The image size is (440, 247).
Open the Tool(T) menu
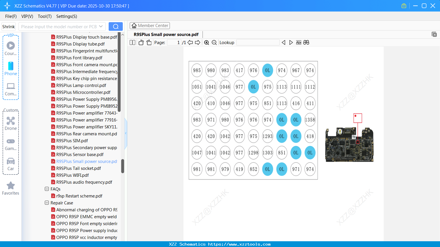tap(44, 16)
